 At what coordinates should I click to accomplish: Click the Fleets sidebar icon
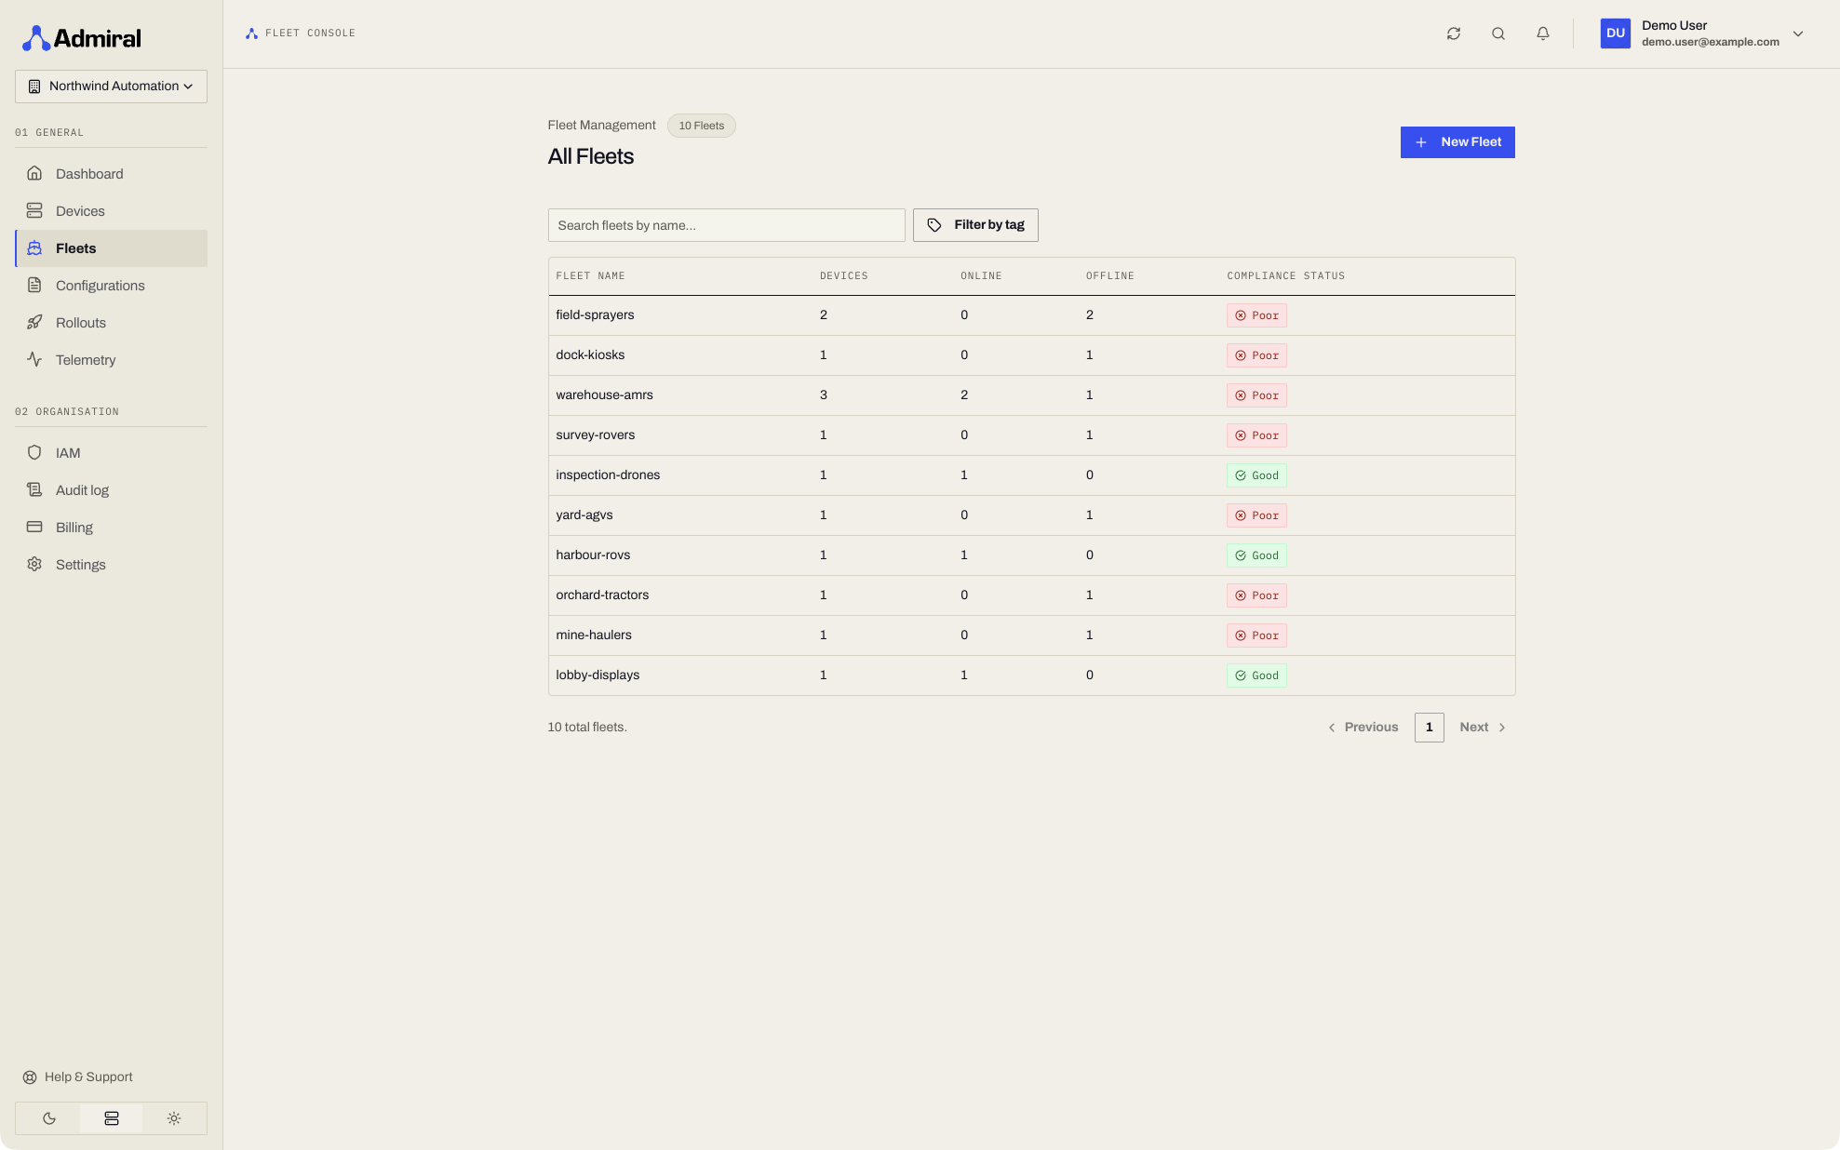pyautogui.click(x=34, y=247)
